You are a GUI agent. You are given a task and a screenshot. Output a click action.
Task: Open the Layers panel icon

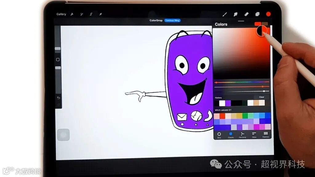click(257, 14)
